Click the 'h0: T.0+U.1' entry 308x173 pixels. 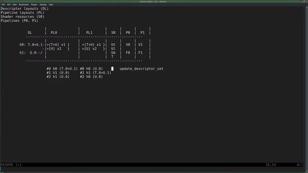[31, 45]
